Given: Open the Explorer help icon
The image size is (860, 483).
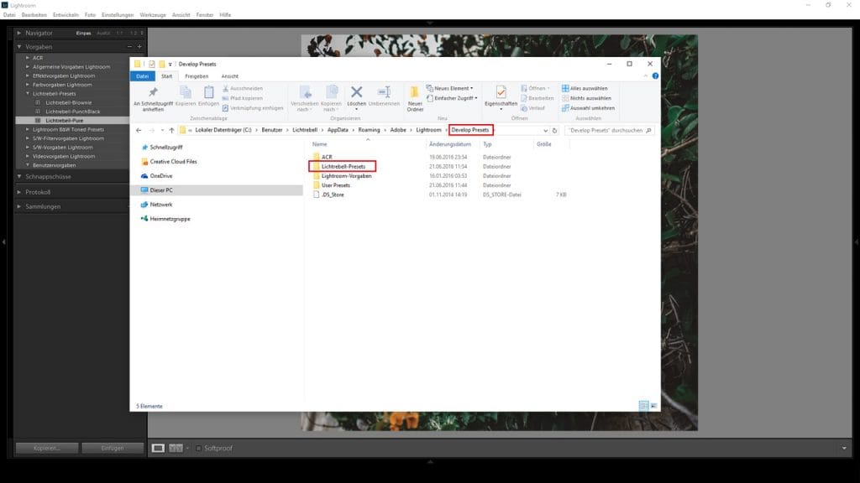Looking at the screenshot, I should [655, 76].
